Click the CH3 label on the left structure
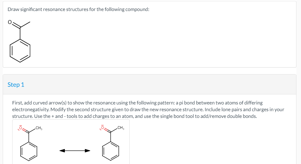This screenshot has width=301, height=164. pos(39,128)
